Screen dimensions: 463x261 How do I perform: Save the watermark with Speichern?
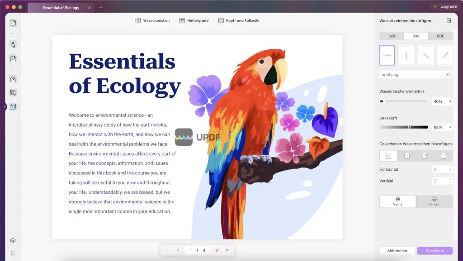click(x=435, y=250)
